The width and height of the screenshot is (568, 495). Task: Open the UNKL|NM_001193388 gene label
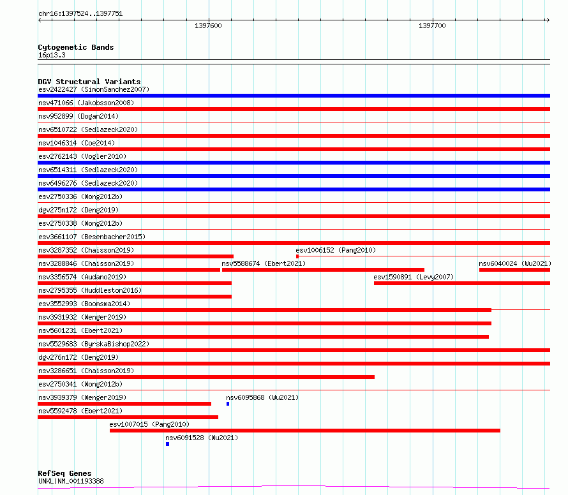pos(71,481)
